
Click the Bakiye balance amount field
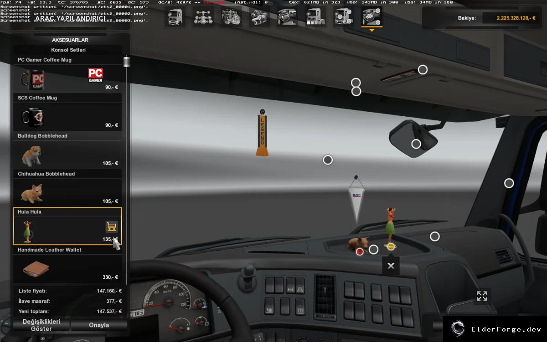(x=511, y=18)
